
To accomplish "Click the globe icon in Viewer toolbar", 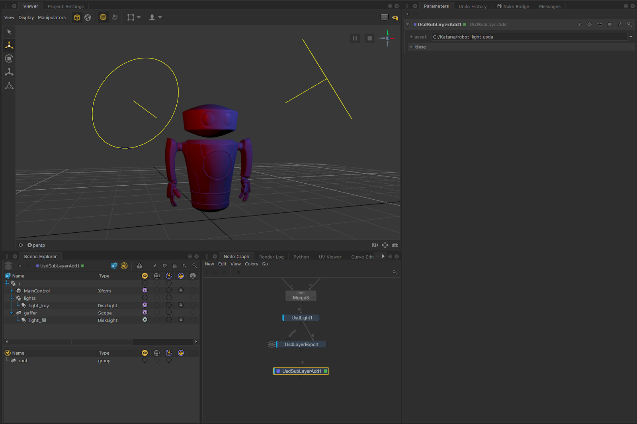I will (x=88, y=18).
